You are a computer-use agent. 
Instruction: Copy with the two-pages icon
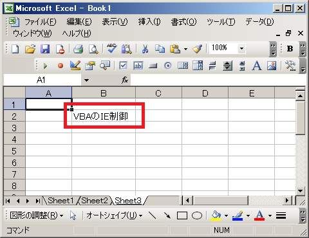[x=160, y=49]
